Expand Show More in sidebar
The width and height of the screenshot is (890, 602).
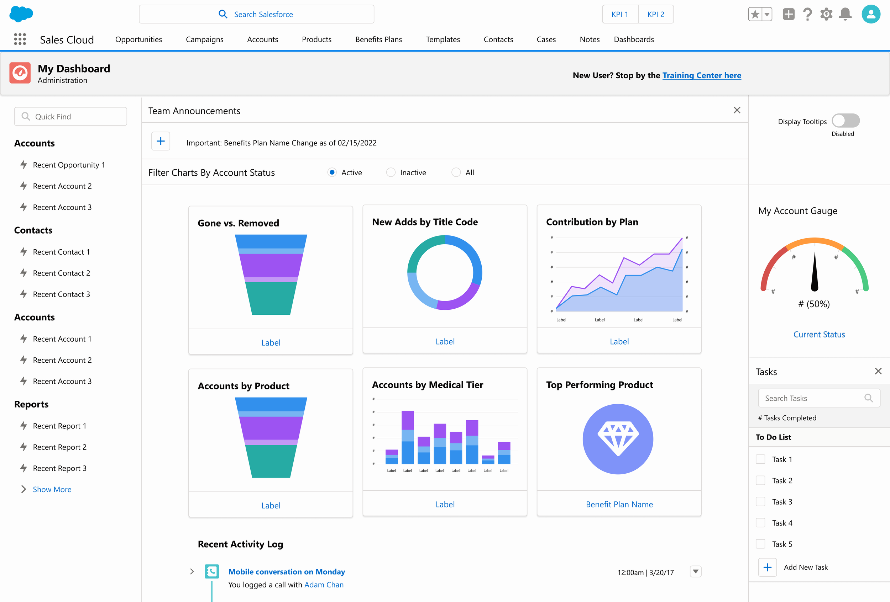(x=52, y=489)
